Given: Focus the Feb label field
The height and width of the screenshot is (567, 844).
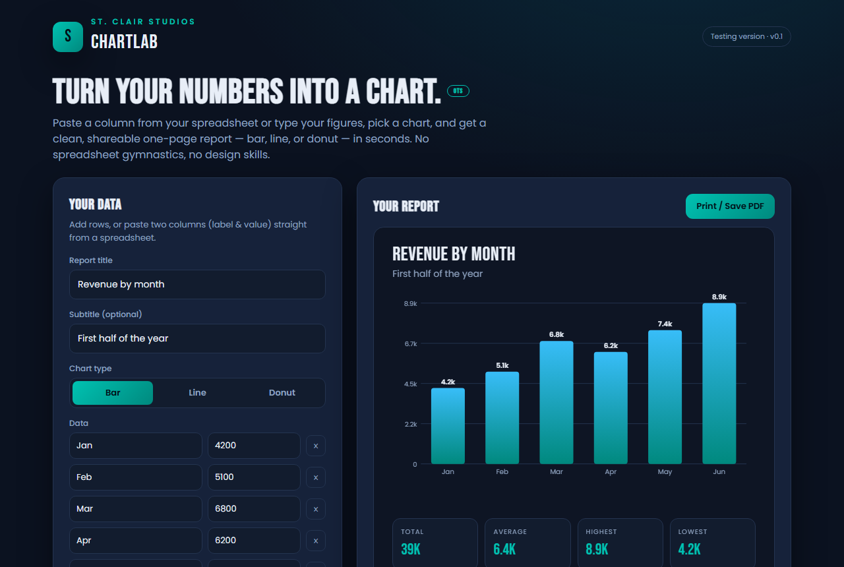Looking at the screenshot, I should [x=136, y=477].
